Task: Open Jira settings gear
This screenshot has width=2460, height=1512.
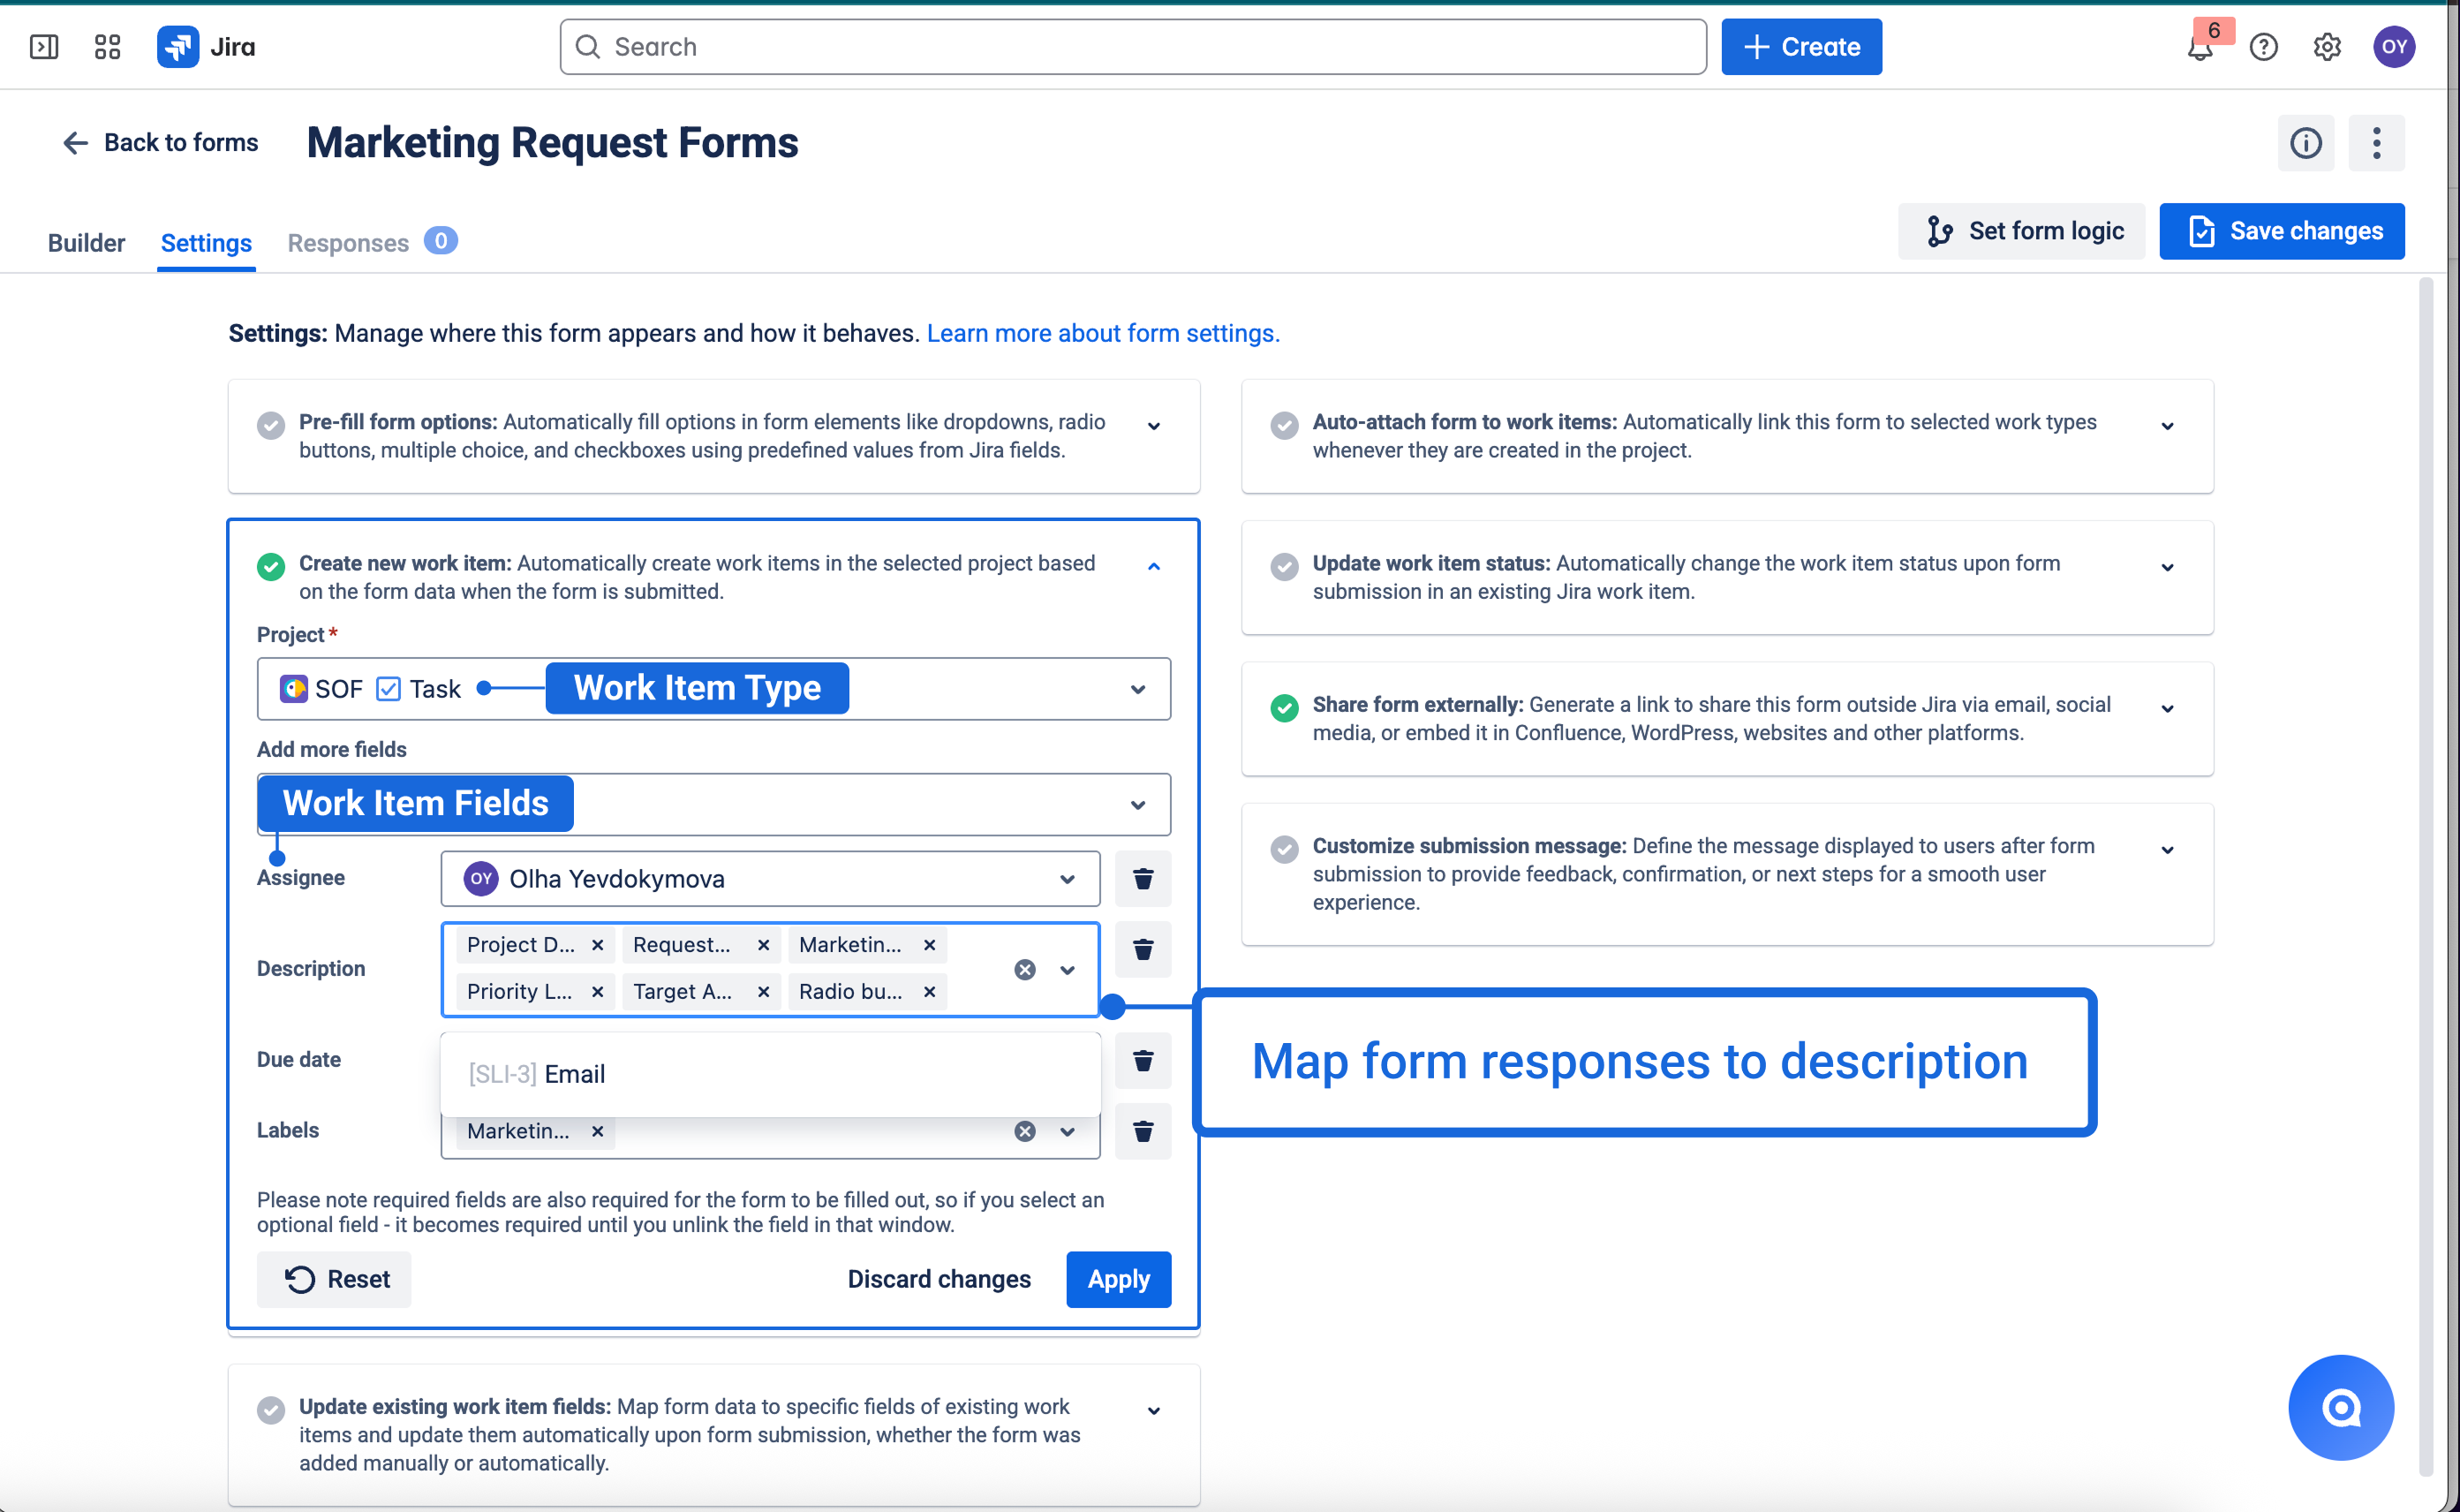Action: 2327,47
